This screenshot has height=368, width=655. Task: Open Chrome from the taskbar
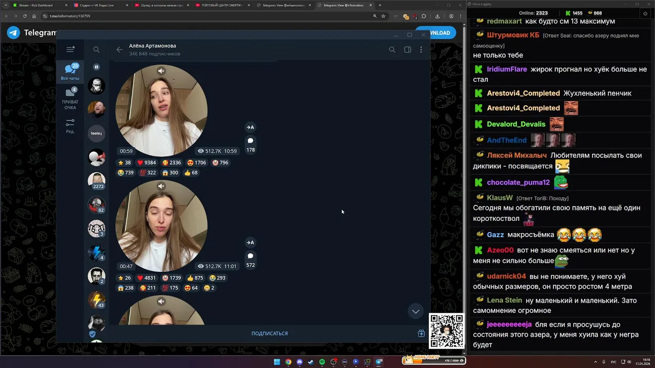tap(288, 362)
